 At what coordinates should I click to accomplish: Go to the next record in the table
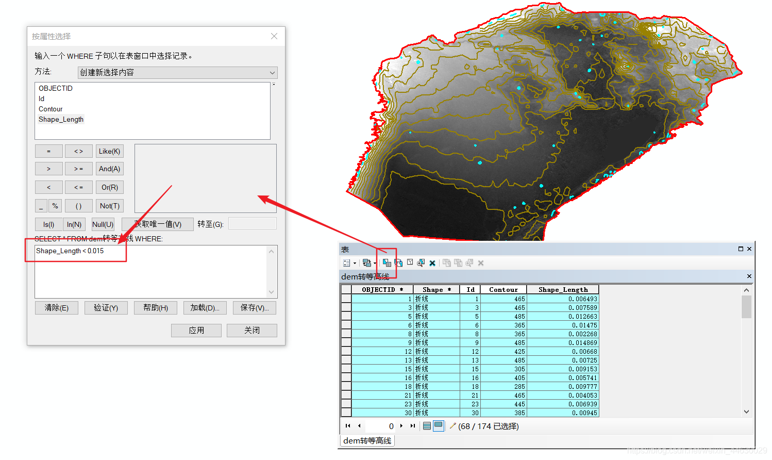(401, 426)
